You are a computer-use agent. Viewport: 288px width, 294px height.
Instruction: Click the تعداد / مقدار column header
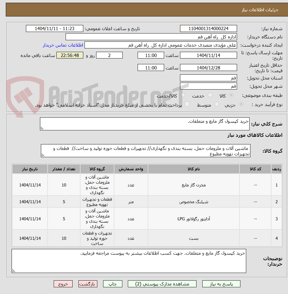[64, 169]
